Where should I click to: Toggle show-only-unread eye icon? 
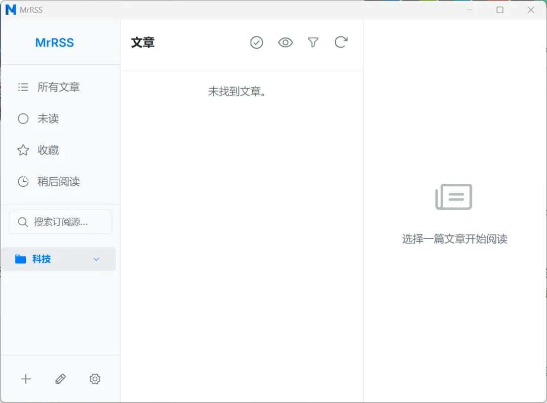(x=285, y=43)
